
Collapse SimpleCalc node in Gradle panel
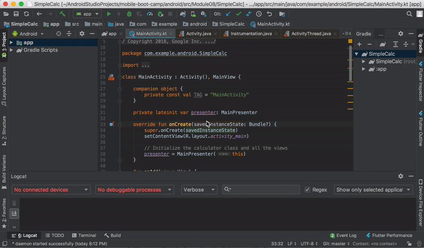(x=356, y=54)
